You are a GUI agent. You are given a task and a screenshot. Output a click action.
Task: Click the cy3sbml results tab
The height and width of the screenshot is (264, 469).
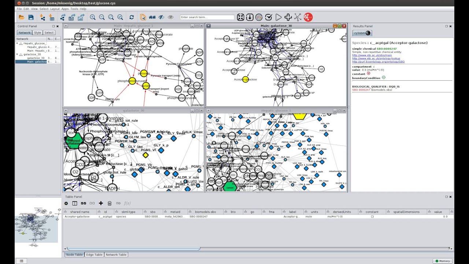pos(362,33)
